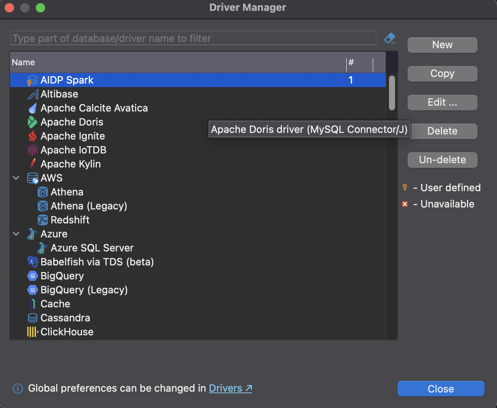Click the driver list vertical scrollbar
This screenshot has width=497, height=408.
coord(392,93)
